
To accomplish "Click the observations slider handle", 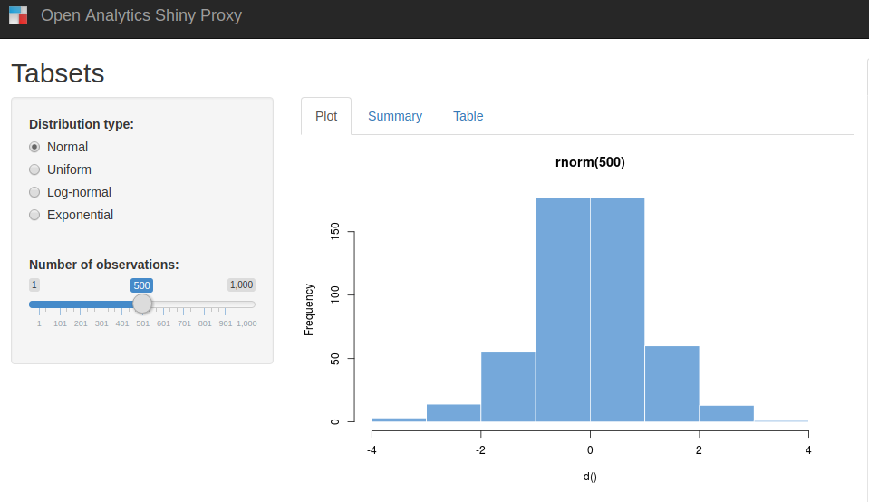I will click(142, 304).
